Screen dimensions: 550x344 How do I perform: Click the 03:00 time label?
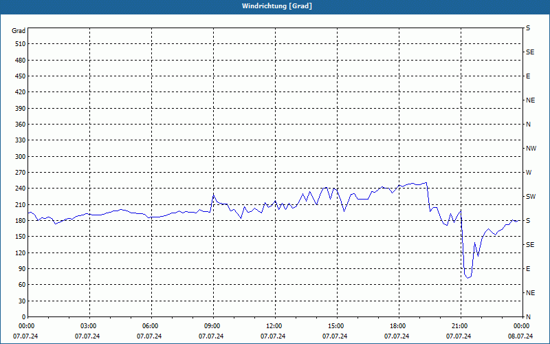tap(88, 326)
